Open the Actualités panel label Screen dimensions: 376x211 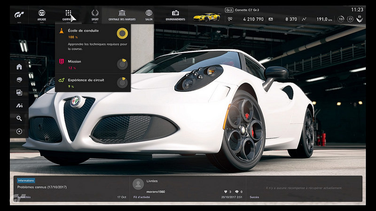click(24, 197)
